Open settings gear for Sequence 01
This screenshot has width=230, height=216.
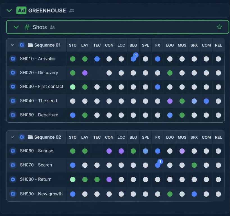[22, 45]
